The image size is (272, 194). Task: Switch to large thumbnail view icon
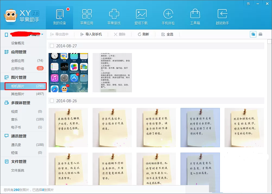click(x=253, y=34)
